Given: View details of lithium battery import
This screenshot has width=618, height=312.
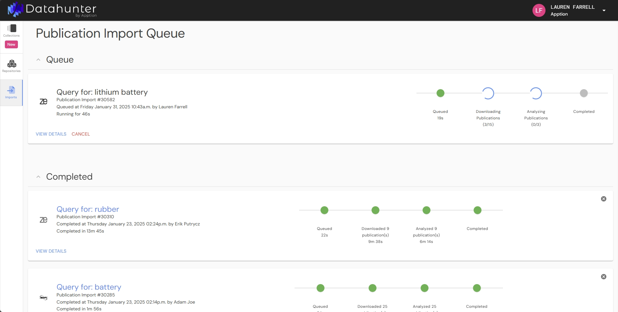Looking at the screenshot, I should (51, 134).
